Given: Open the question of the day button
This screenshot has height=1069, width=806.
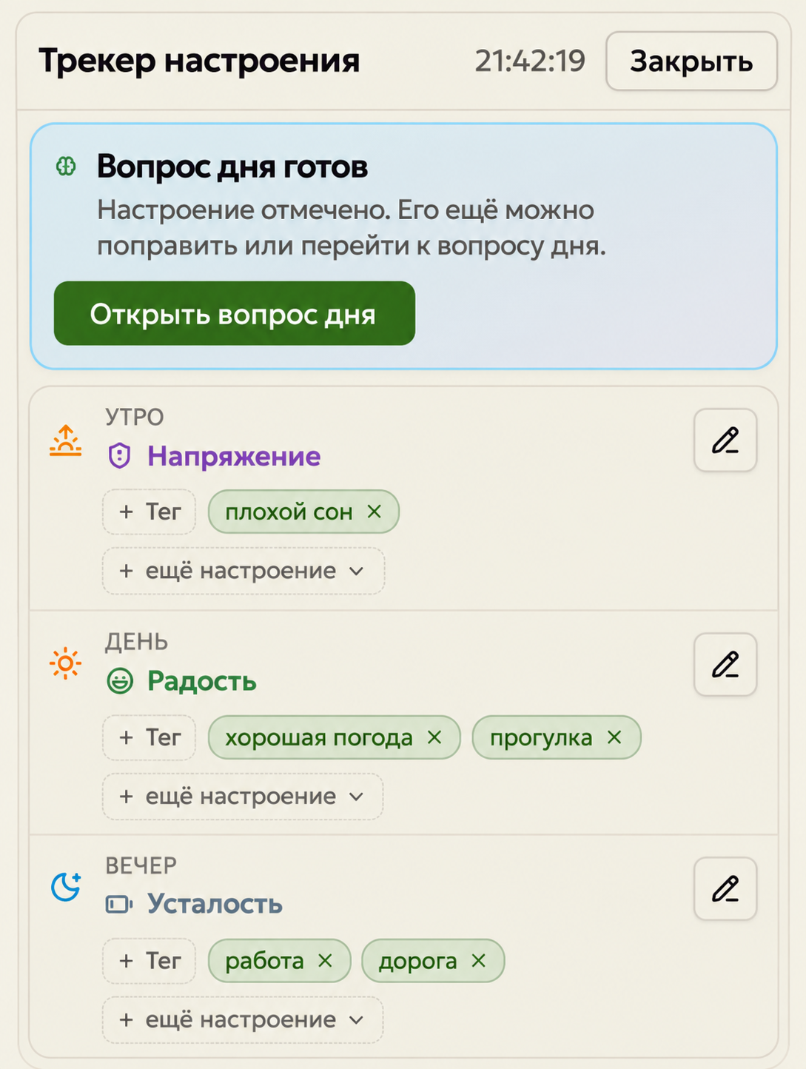Looking at the screenshot, I should [x=235, y=313].
